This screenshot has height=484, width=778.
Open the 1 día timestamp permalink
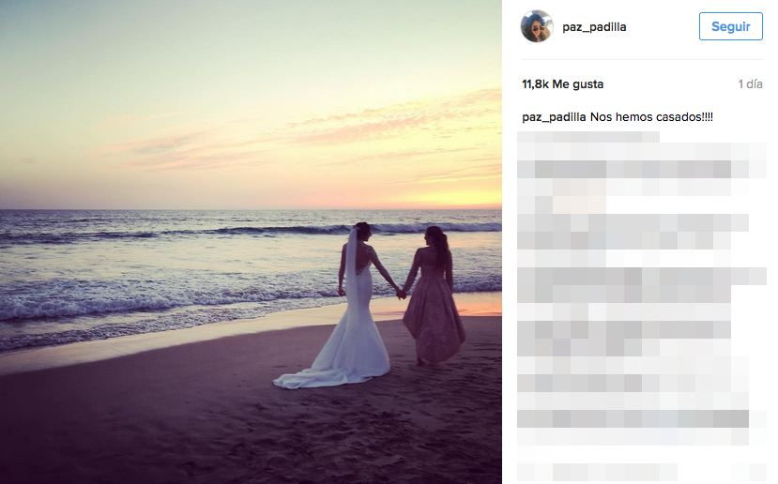point(750,83)
